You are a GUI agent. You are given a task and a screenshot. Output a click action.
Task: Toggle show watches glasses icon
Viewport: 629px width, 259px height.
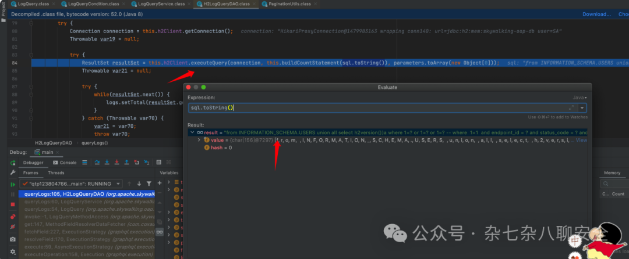click(160, 232)
